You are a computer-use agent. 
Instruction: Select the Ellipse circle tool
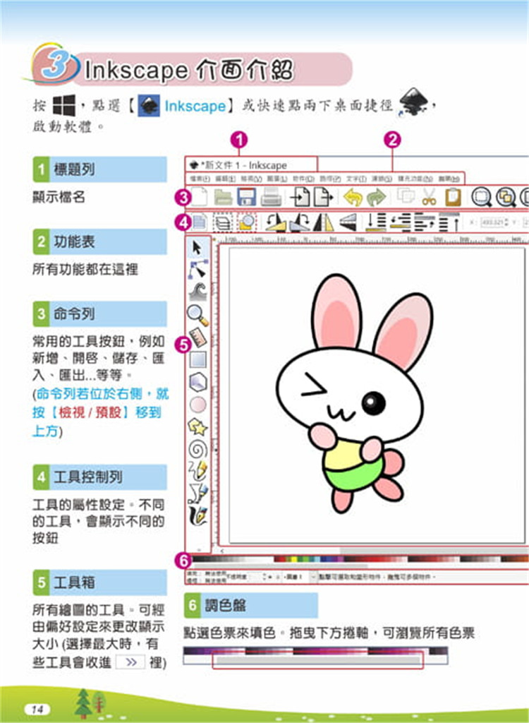coord(198,405)
